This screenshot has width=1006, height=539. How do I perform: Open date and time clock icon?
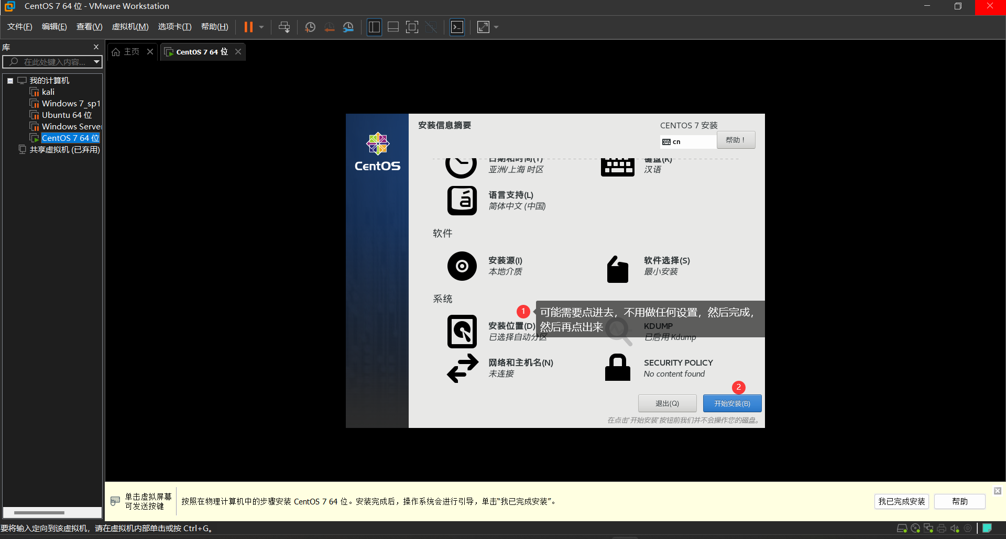tap(461, 167)
